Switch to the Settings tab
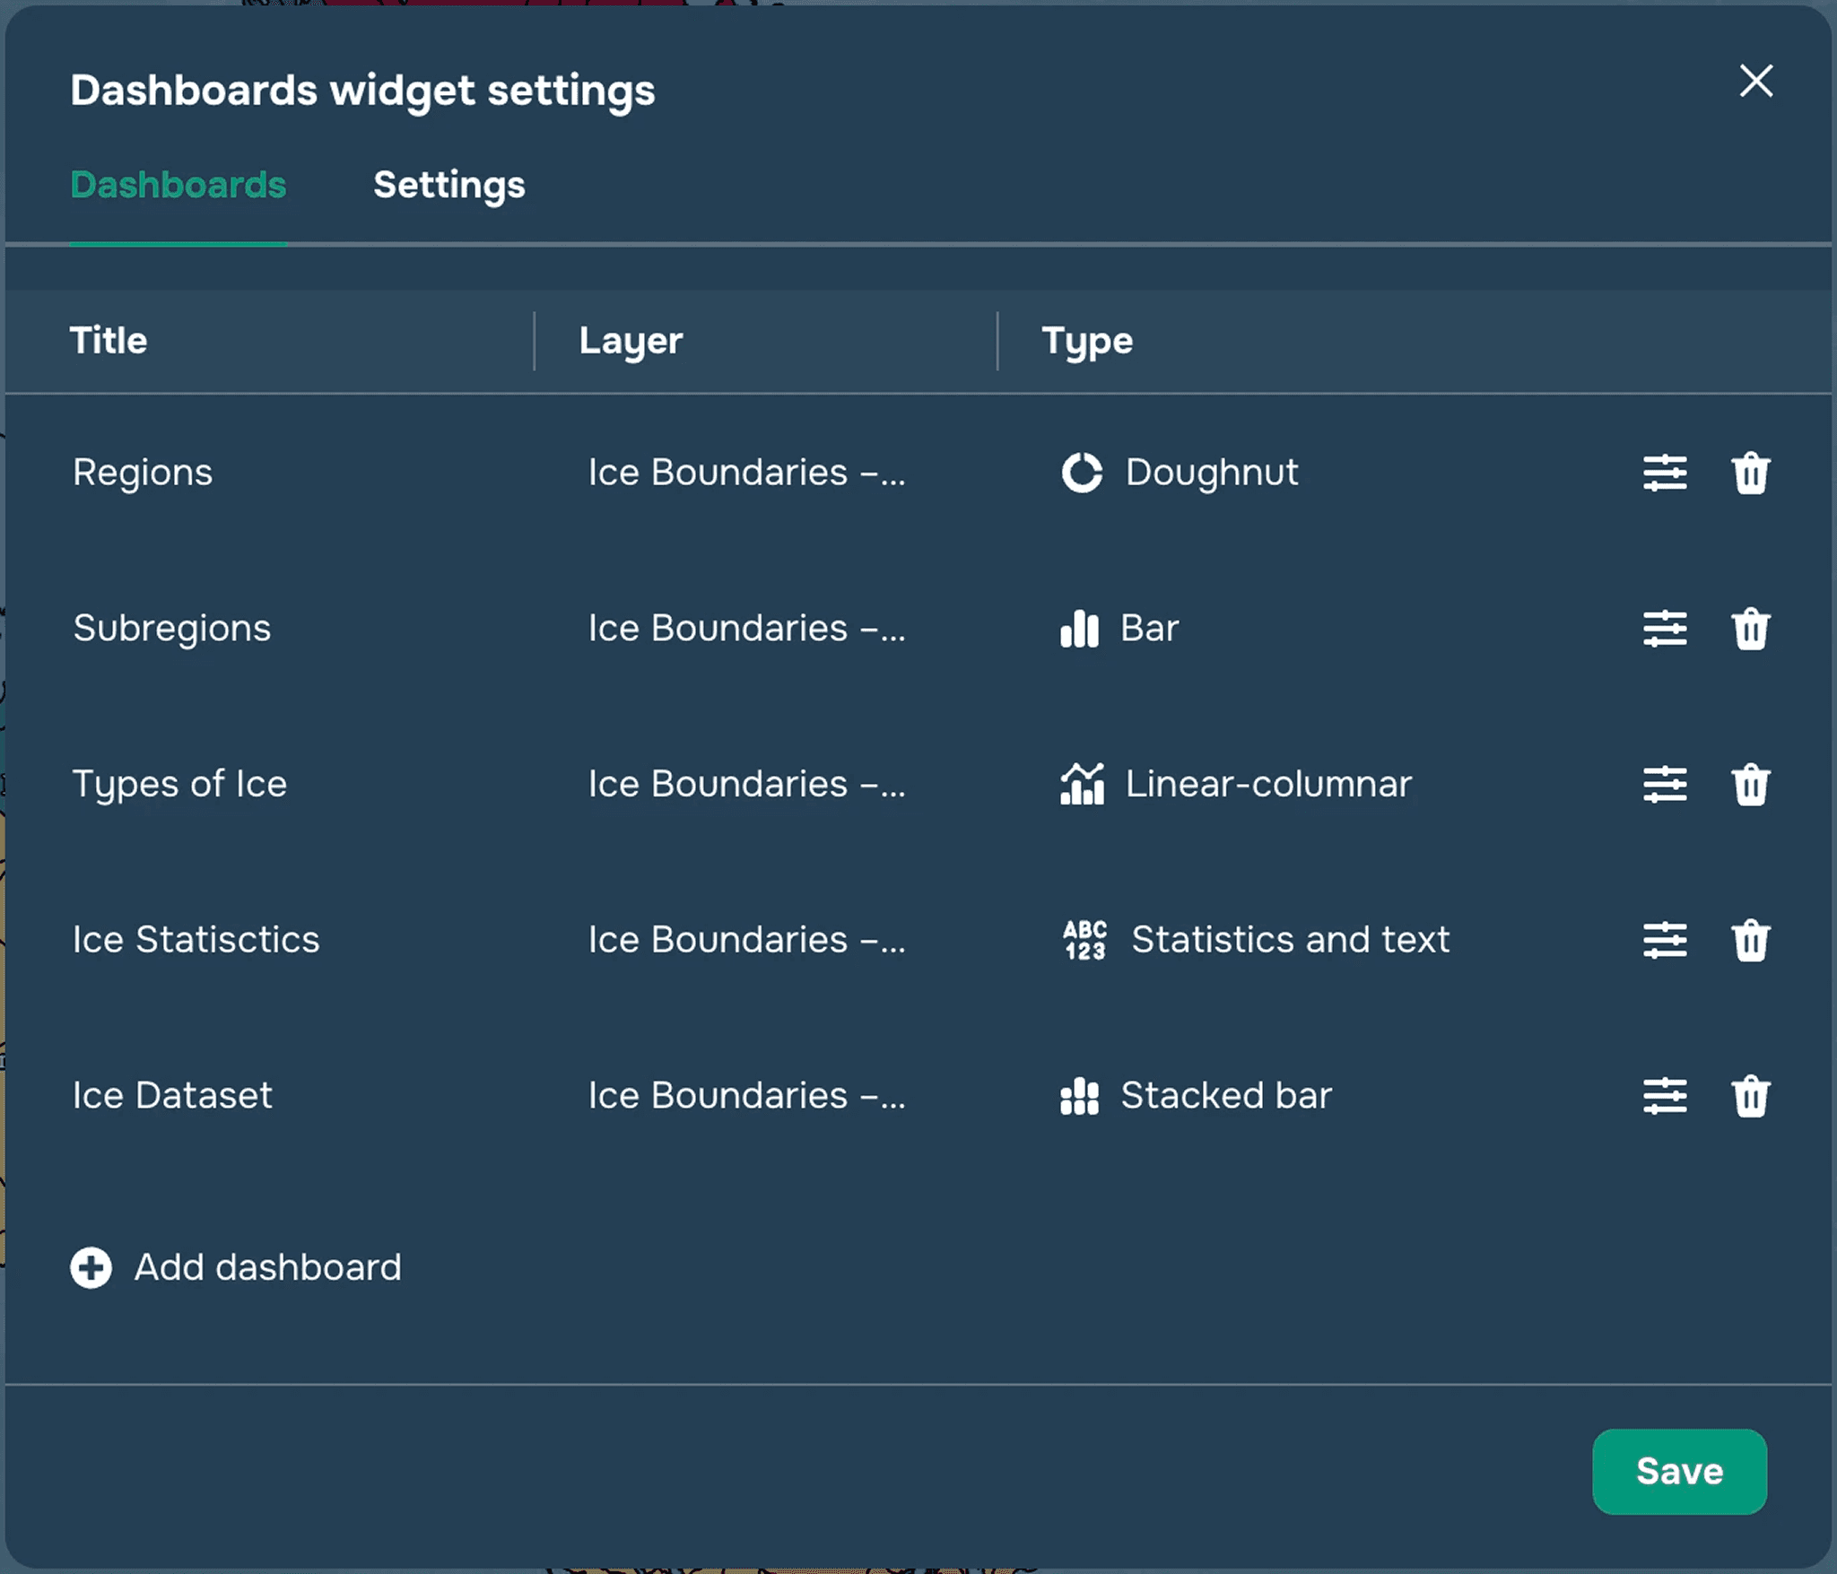 448,185
